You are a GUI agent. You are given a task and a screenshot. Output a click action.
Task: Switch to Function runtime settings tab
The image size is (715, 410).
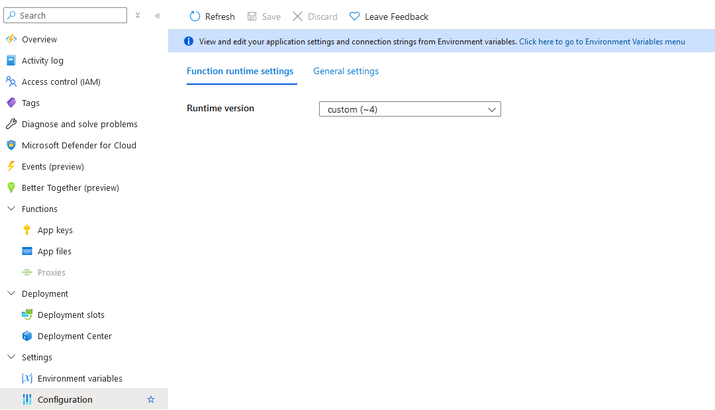[x=240, y=71]
